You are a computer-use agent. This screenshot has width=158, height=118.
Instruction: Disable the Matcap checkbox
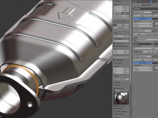tap(114, 90)
